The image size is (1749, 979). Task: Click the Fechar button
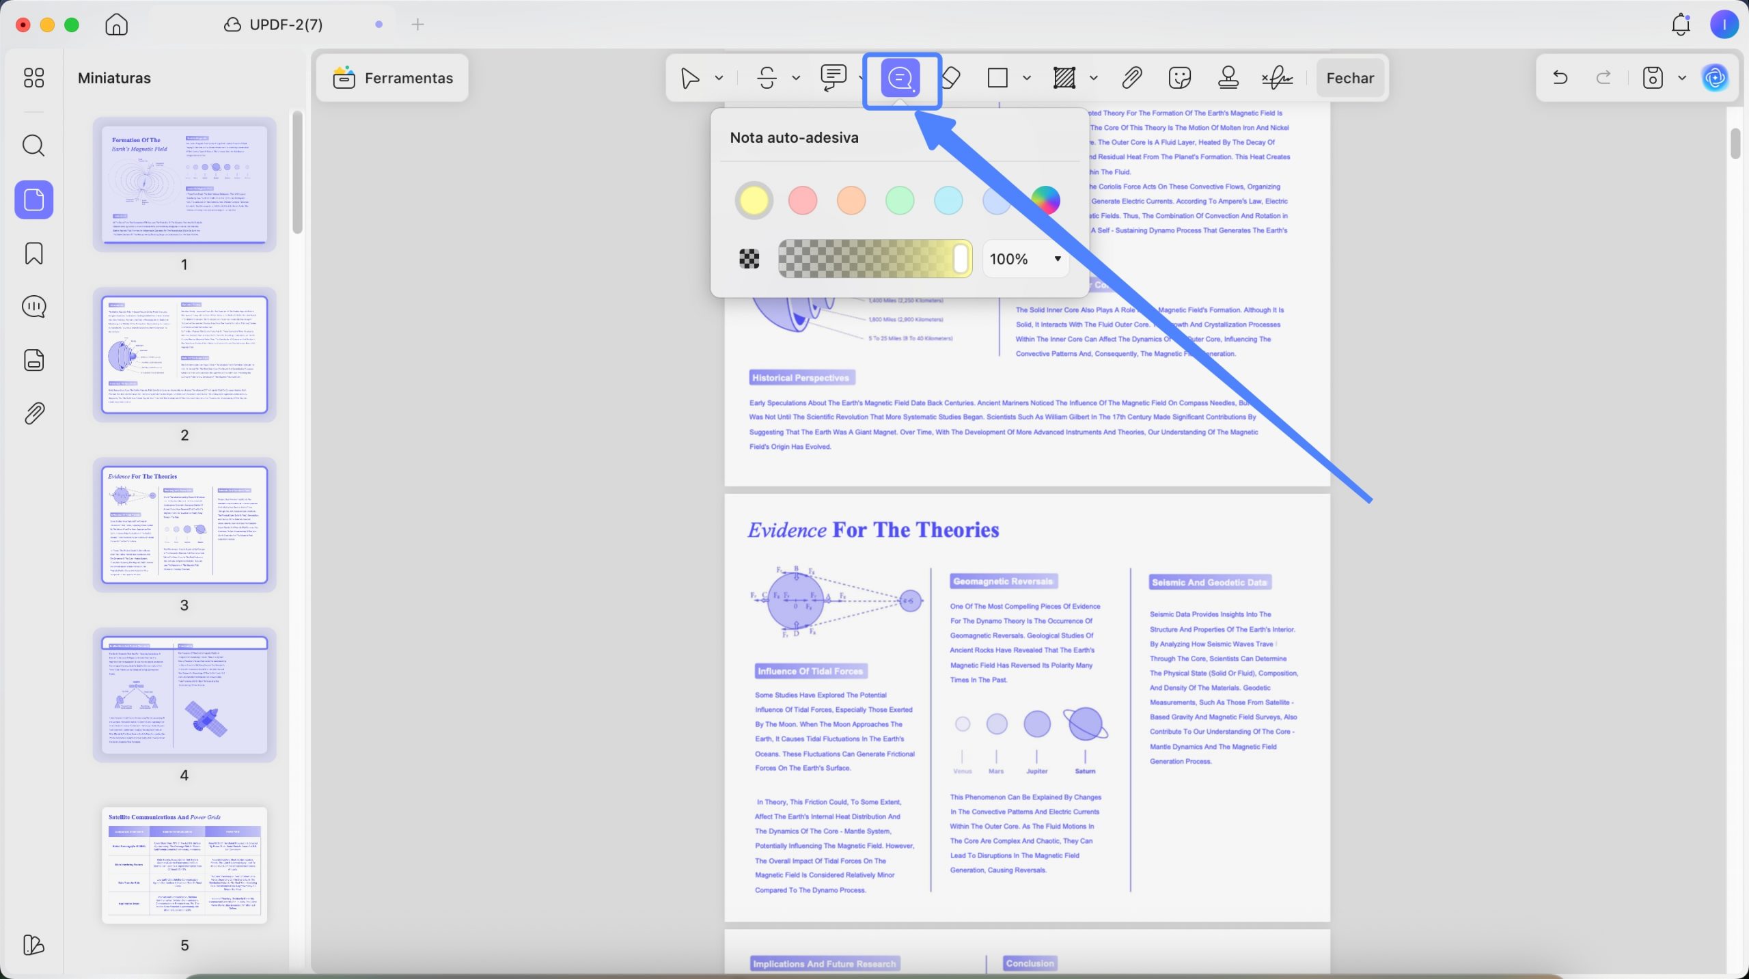1350,78
